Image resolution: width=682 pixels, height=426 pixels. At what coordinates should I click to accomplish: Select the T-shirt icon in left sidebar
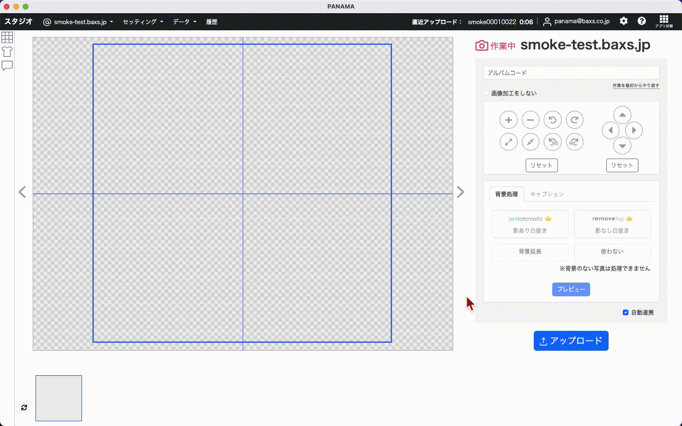pyautogui.click(x=7, y=51)
